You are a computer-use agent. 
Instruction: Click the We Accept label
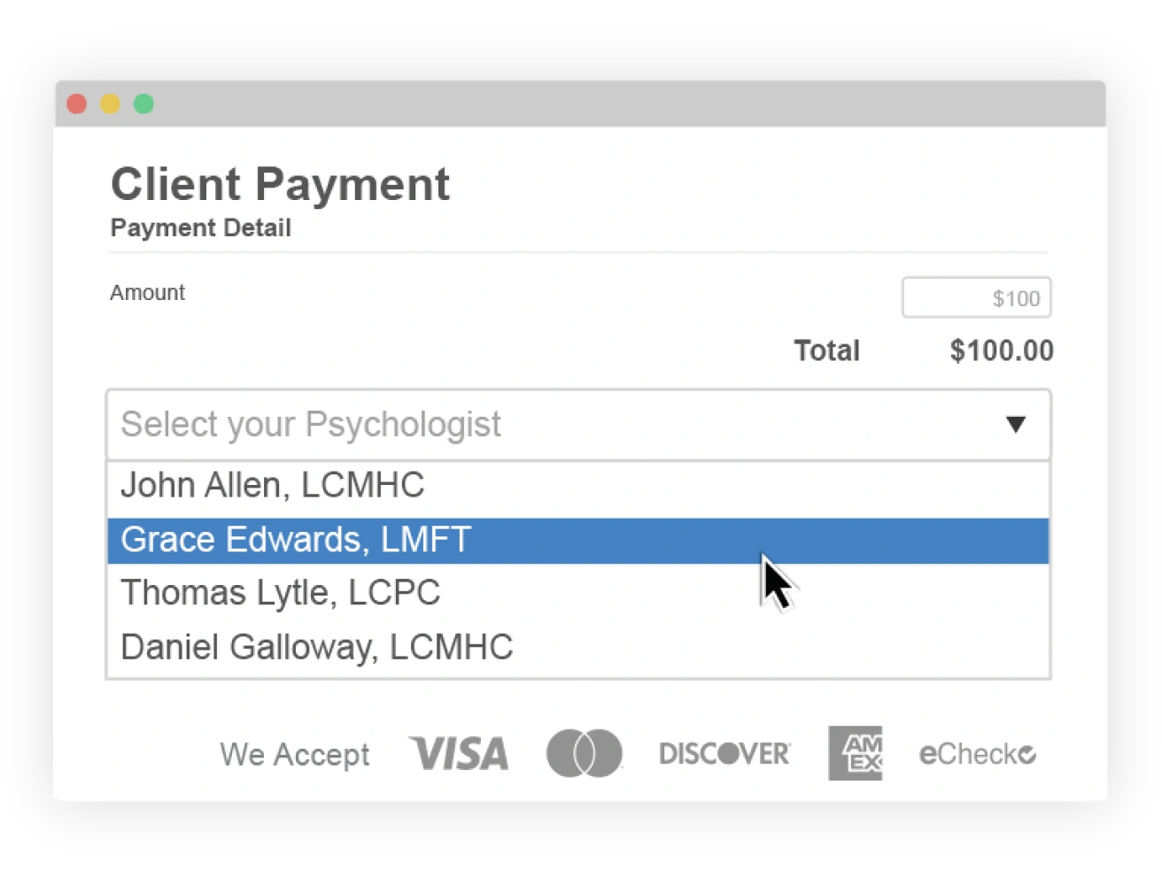click(294, 754)
